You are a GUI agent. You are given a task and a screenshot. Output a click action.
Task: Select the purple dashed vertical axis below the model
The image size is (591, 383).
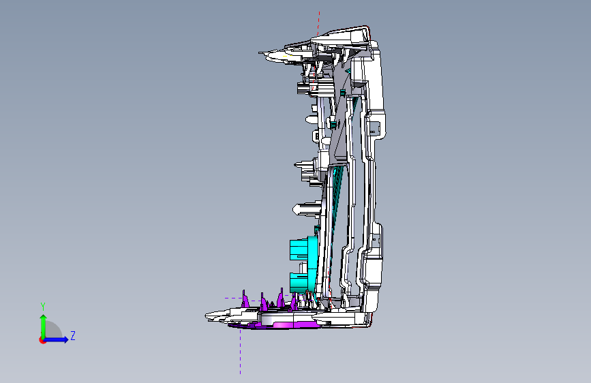[241, 352]
